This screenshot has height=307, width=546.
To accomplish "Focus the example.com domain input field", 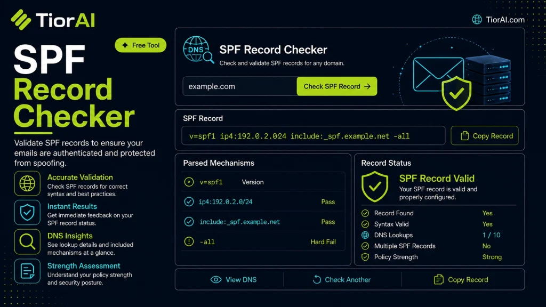I will pos(240,86).
